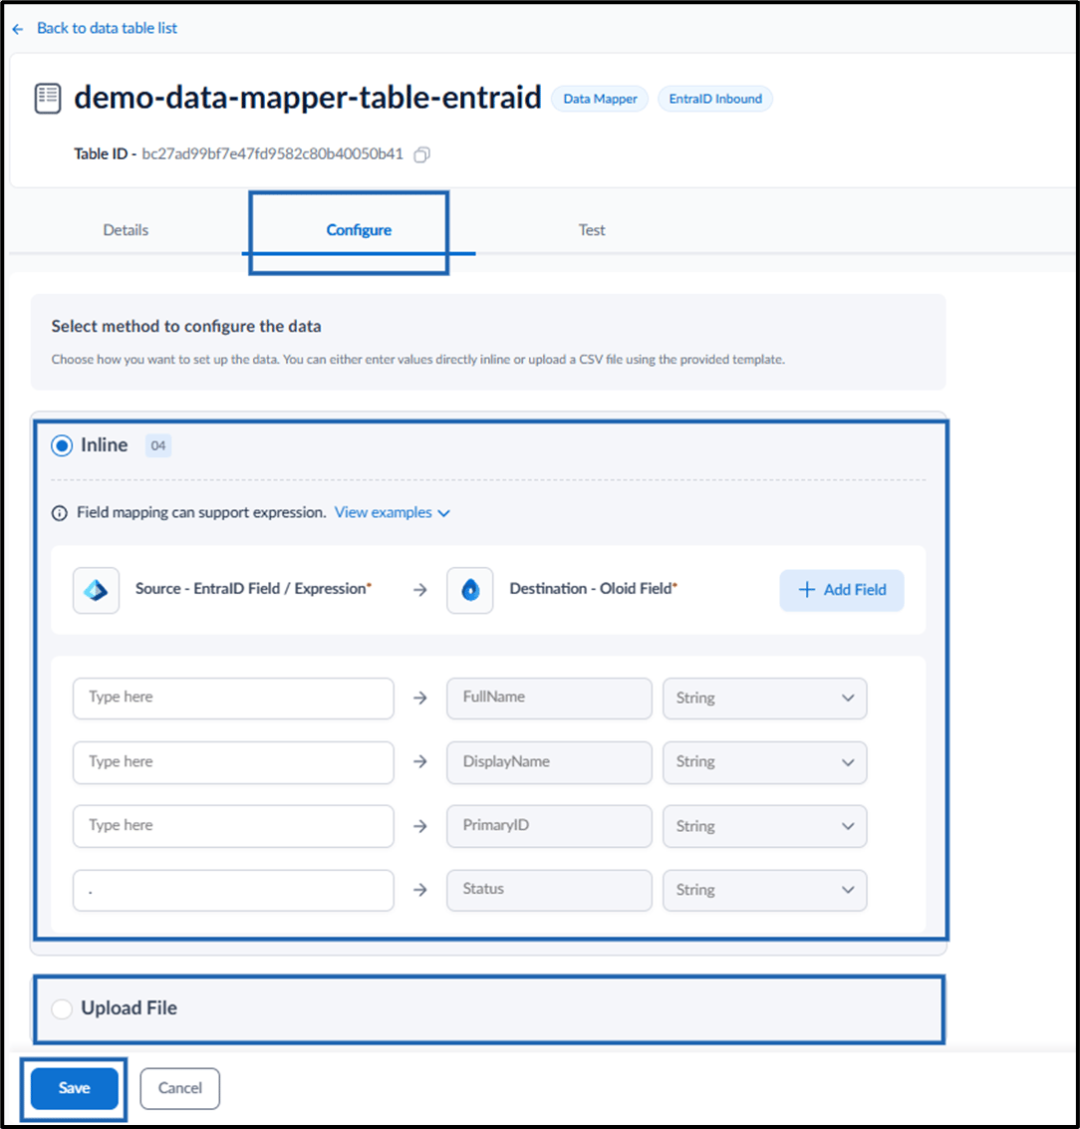Choose the Upload File radio option

click(x=62, y=1008)
